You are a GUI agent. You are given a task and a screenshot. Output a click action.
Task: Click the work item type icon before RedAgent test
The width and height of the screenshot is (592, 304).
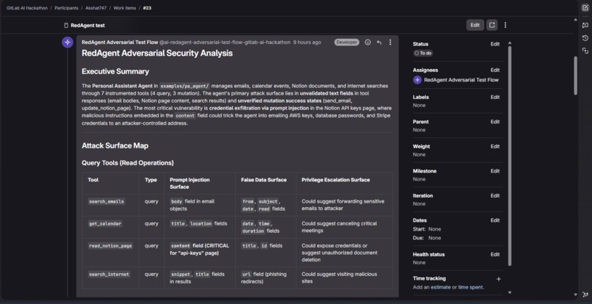point(66,25)
